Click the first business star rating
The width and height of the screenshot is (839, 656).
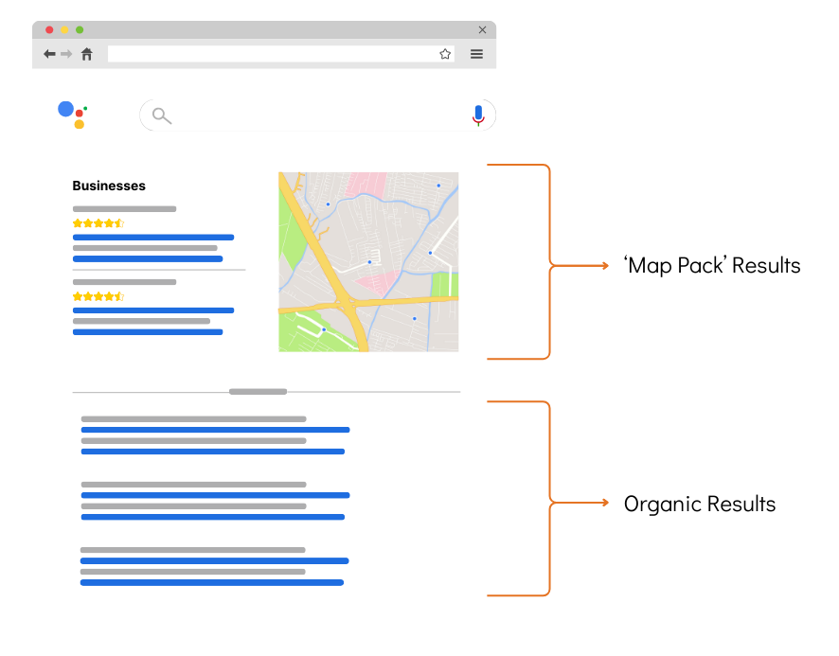98,223
